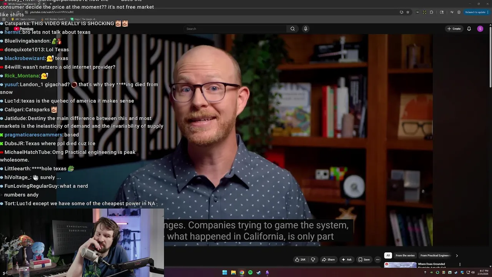The height and width of the screenshot is (277, 492).
Task: Focus the YouTube search field
Action: point(235,29)
